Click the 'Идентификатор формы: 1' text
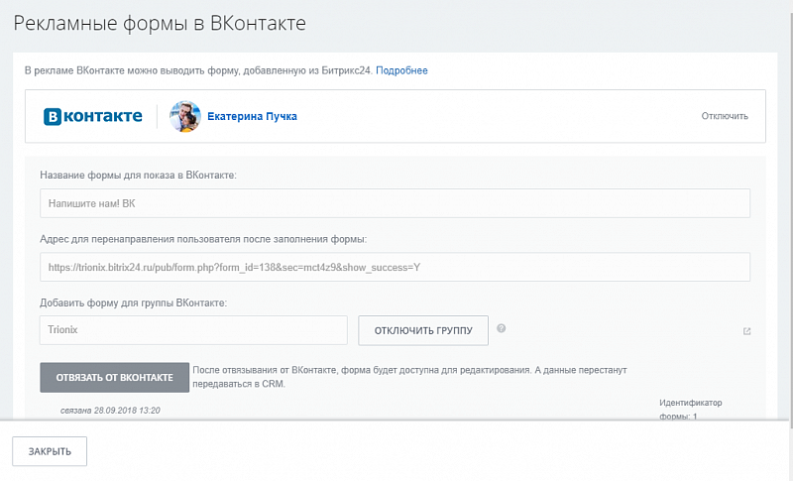Screen dimensions: 793x481 coord(690,410)
